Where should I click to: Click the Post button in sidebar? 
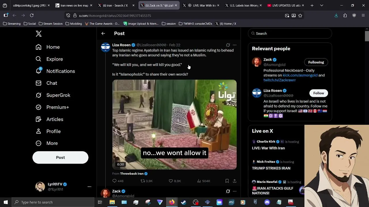(60, 158)
